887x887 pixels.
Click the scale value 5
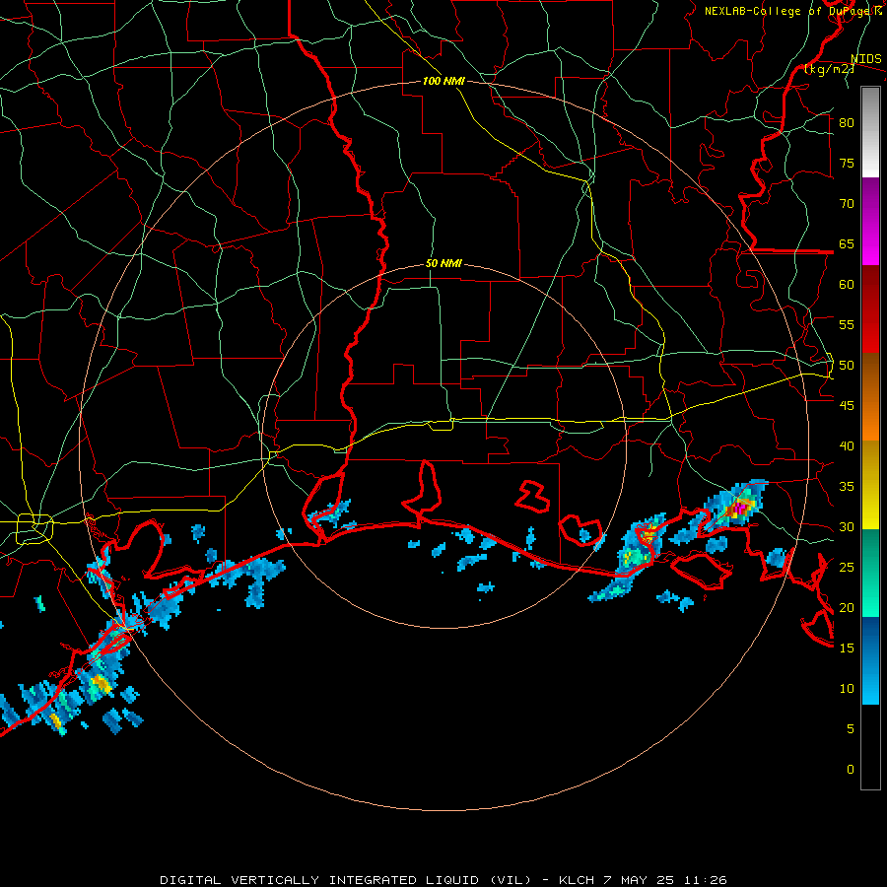(851, 729)
